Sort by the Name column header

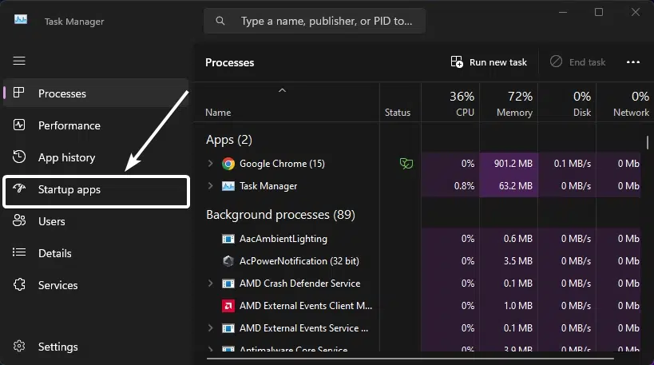[x=218, y=113]
